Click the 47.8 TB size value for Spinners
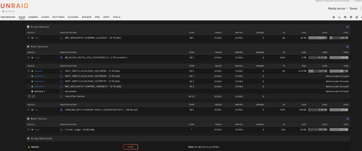The height and width of the screenshot is (151, 362). (302, 71)
